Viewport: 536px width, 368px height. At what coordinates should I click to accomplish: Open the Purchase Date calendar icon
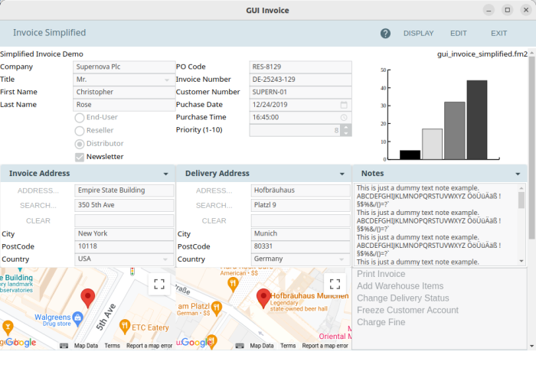345,105
